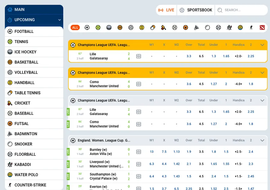
Task: Bet W1 odds 6.3 on Liverpool (w)
Action: pyautogui.click(x=152, y=164)
